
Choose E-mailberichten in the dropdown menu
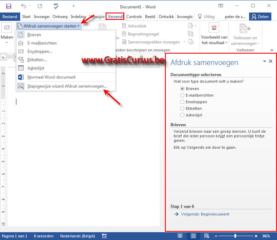tap(66, 43)
